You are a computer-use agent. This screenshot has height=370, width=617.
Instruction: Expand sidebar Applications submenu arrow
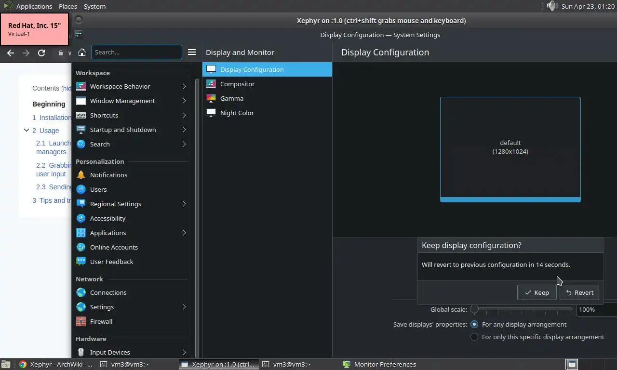point(184,233)
